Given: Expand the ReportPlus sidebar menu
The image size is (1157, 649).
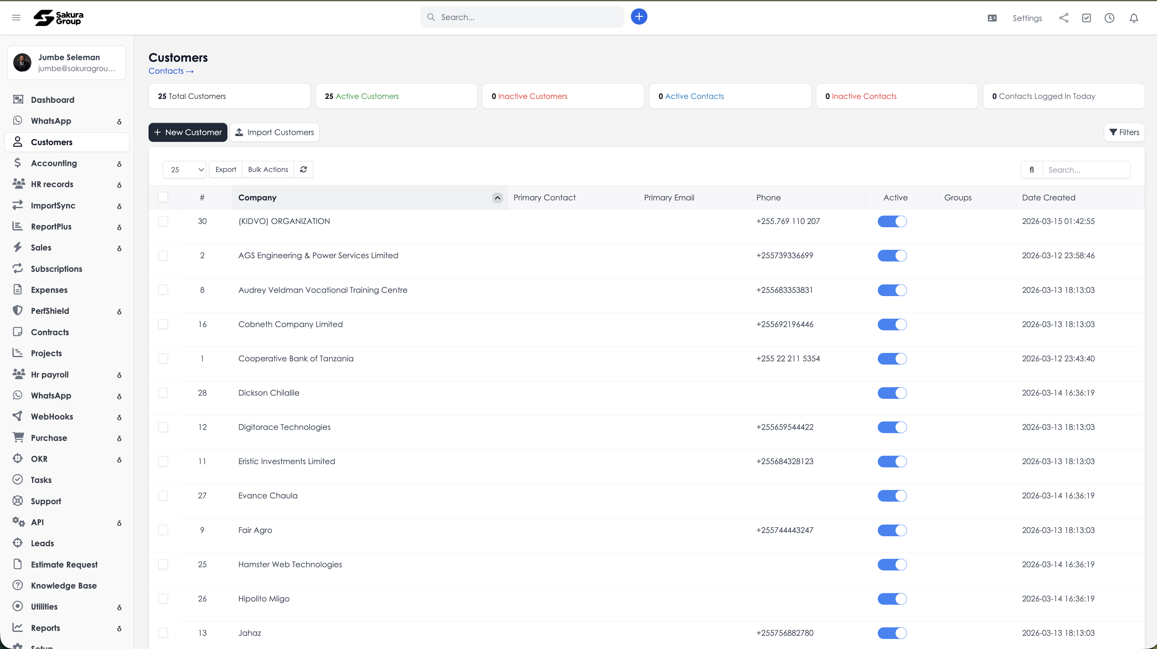Looking at the screenshot, I should pyautogui.click(x=67, y=226).
